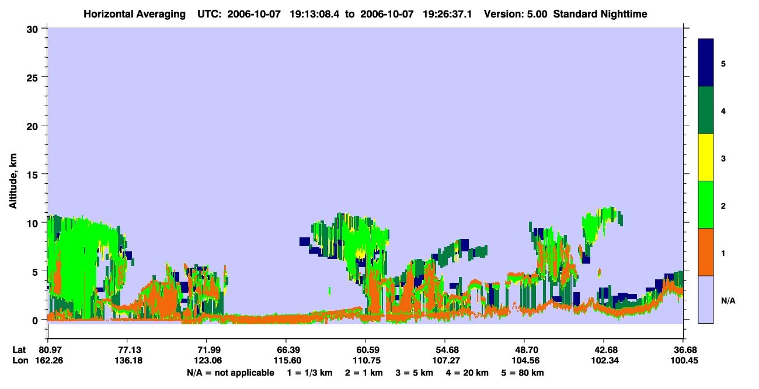Click the number 3 beside the colorbar

[723, 159]
